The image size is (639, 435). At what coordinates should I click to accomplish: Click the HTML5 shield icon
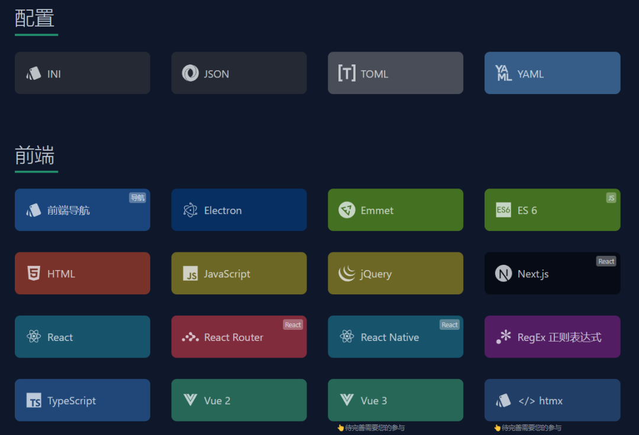click(34, 274)
